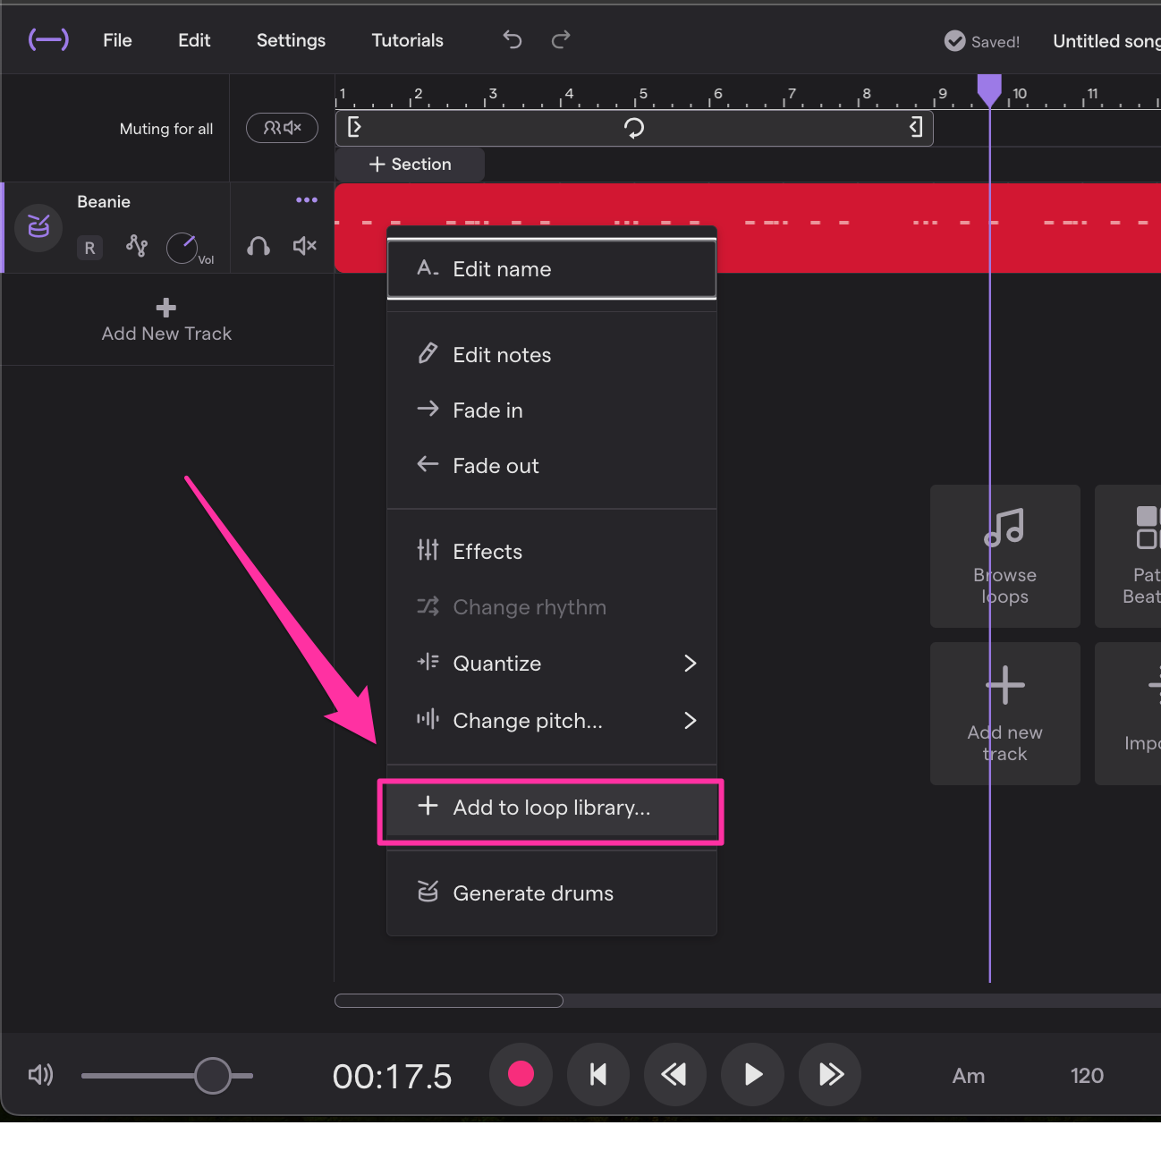The image size is (1161, 1159).
Task: Click the disabled Change rhythm entry
Action: (552, 607)
